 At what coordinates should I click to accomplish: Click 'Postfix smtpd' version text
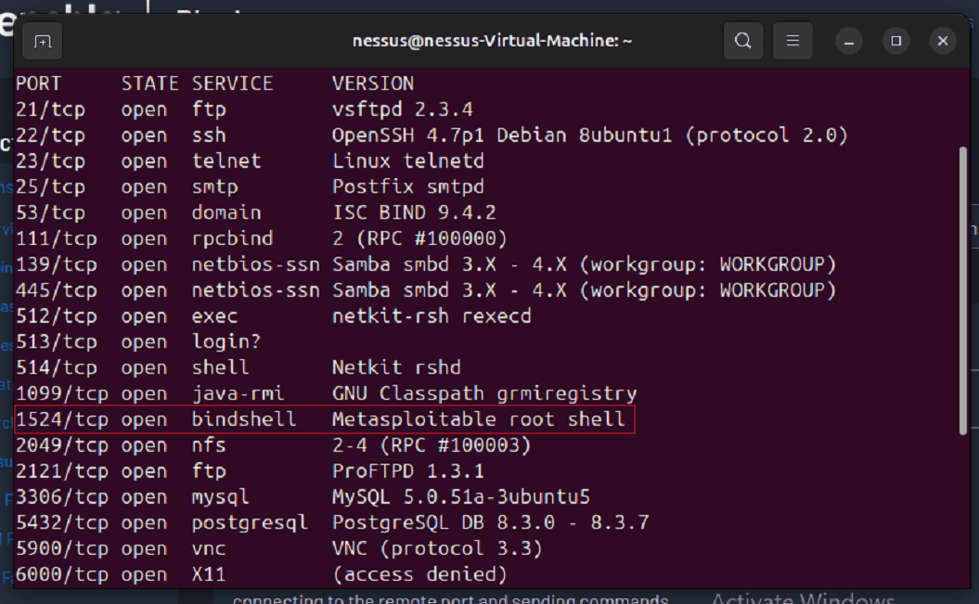coord(408,187)
